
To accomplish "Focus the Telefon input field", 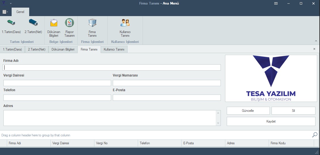I will [x=57, y=98].
